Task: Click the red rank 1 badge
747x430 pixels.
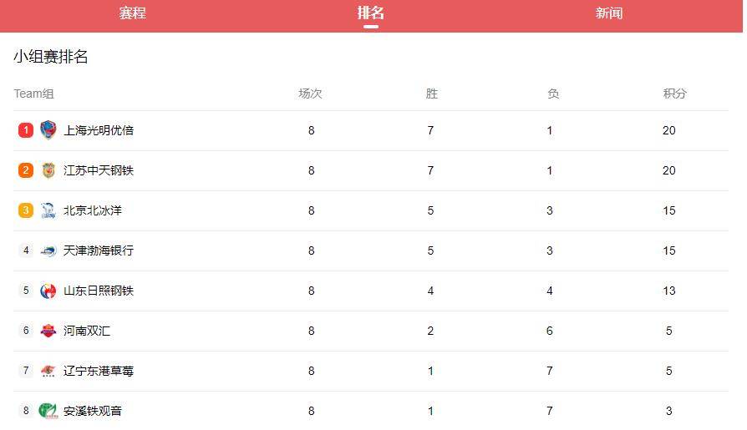Action: point(26,130)
